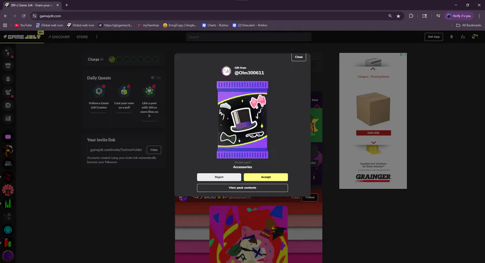Reload the page
The width and height of the screenshot is (485, 263).
click(x=24, y=16)
